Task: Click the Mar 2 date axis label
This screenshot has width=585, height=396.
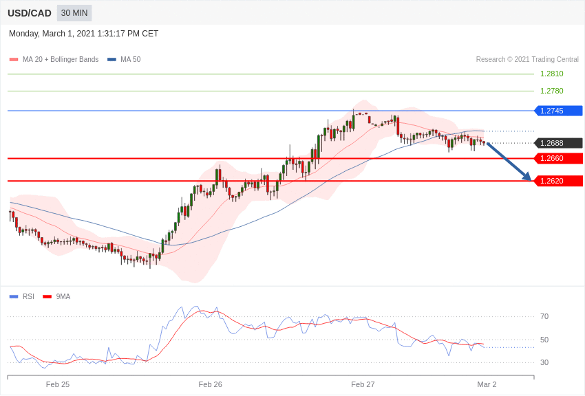Action: pos(487,384)
